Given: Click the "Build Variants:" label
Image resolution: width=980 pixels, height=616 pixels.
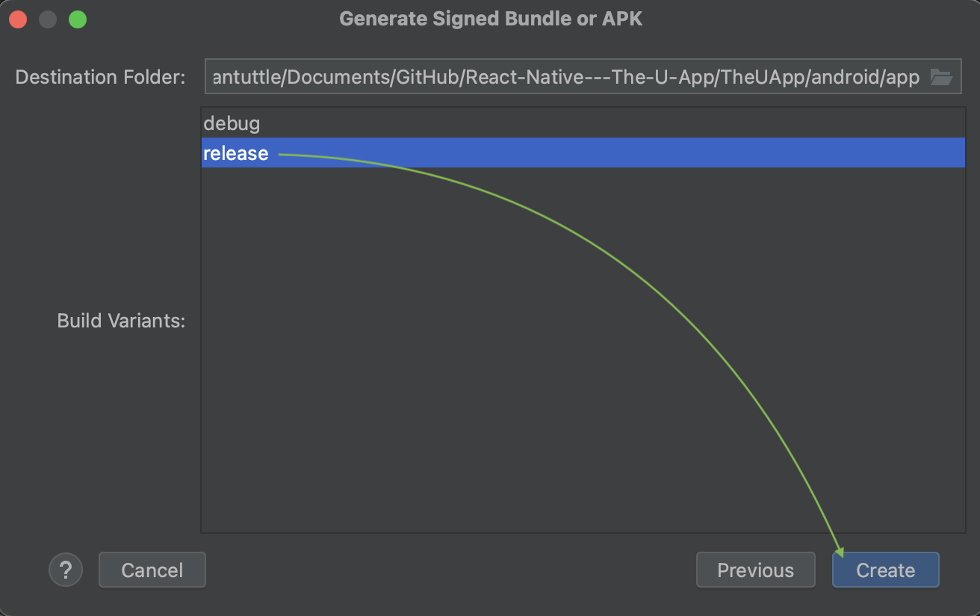Looking at the screenshot, I should click(x=121, y=321).
